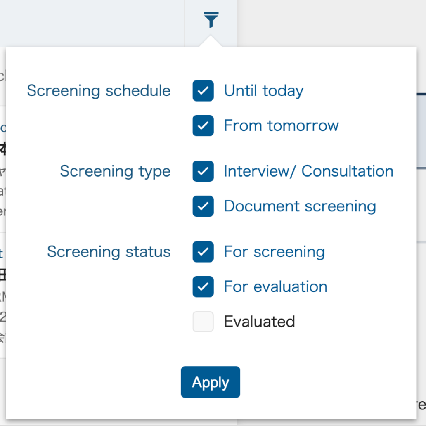This screenshot has width=426, height=426.
Task: Enable the Evaluated checkbox
Action: pyautogui.click(x=203, y=322)
